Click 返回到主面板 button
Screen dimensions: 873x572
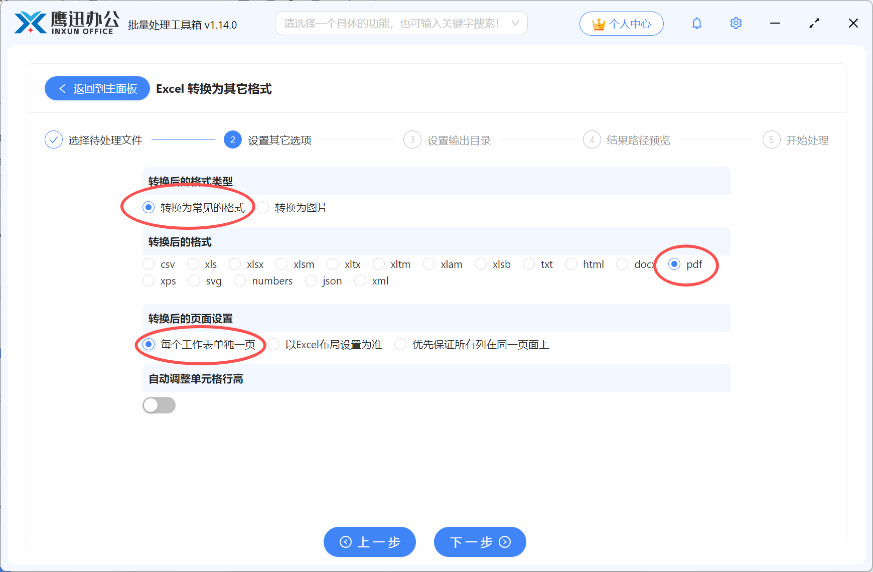97,88
